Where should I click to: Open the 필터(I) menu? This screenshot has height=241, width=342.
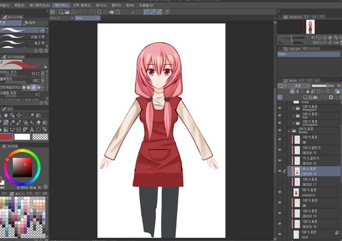[116, 5]
